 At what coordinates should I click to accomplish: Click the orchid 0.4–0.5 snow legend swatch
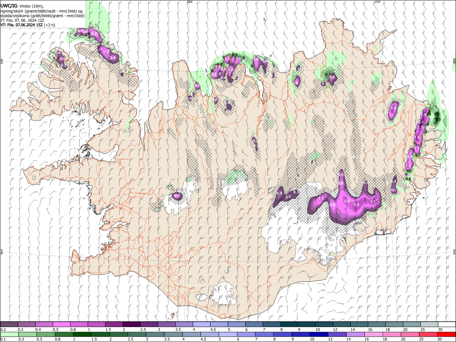click(x=44, y=325)
